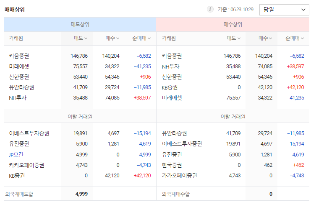Click 유진증권 in the right 이탈 거래원 list
Screen dimensions: 311x202
pyautogui.click(x=172, y=155)
